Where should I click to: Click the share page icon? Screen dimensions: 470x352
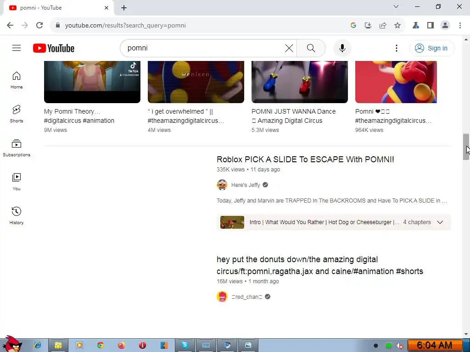tap(382, 26)
